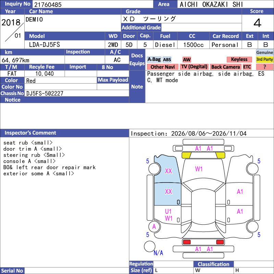
Task: Select the AW equipment badge
Action: point(187,60)
